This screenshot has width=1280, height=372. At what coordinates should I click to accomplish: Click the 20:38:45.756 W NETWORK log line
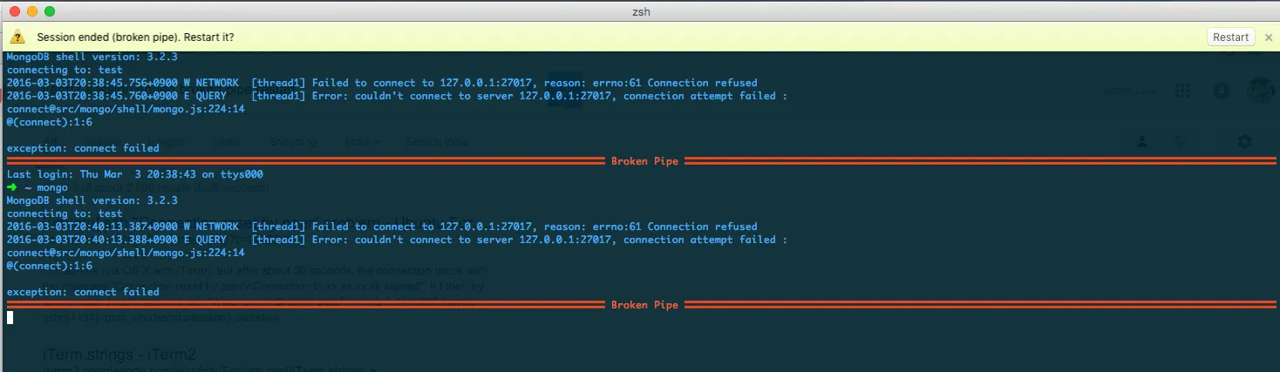(x=382, y=83)
